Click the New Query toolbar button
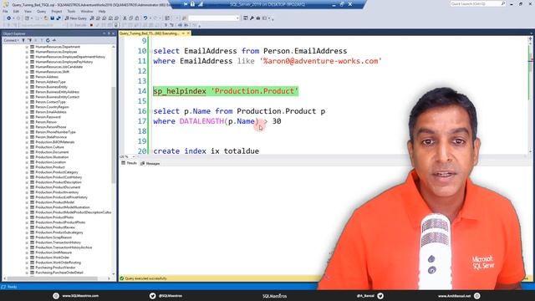535x301 pixels. tap(76, 18)
